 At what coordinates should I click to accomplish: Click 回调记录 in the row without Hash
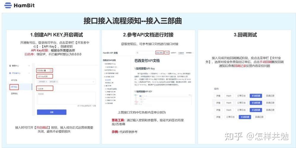259,117
